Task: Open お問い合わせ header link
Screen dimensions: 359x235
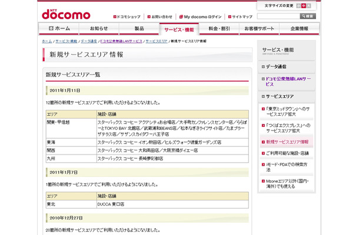Action: [162, 16]
